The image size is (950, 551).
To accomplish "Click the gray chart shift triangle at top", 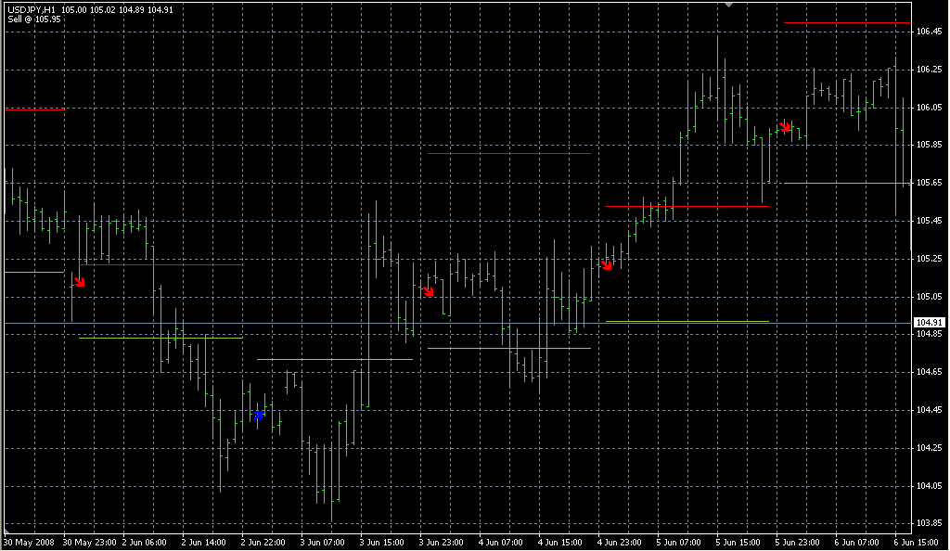I will click(x=730, y=6).
